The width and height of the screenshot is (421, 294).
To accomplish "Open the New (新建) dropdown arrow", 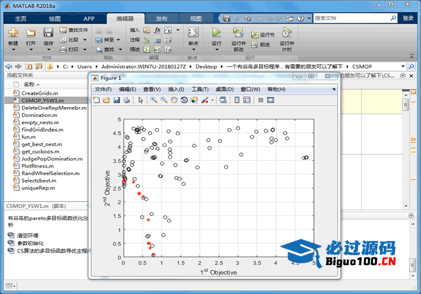I will coord(13,49).
